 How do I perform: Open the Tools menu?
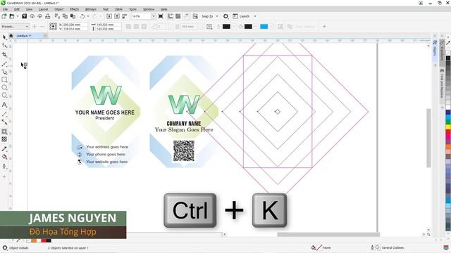point(133,9)
